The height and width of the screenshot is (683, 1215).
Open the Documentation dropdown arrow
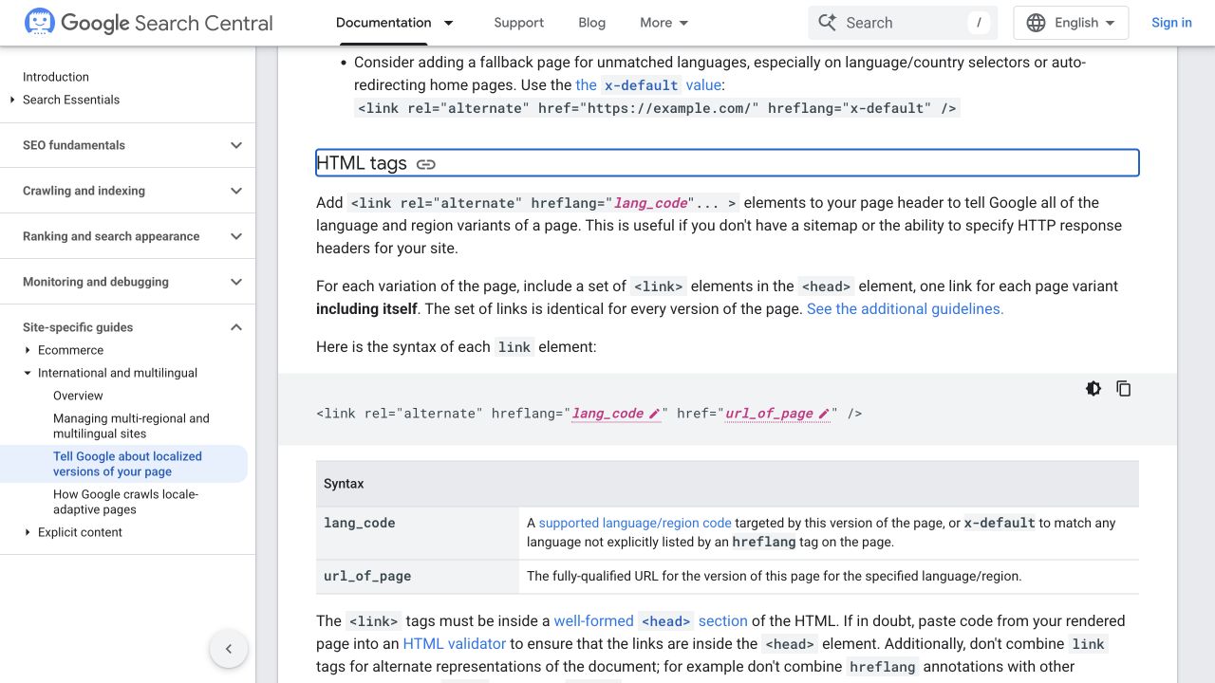click(x=449, y=23)
